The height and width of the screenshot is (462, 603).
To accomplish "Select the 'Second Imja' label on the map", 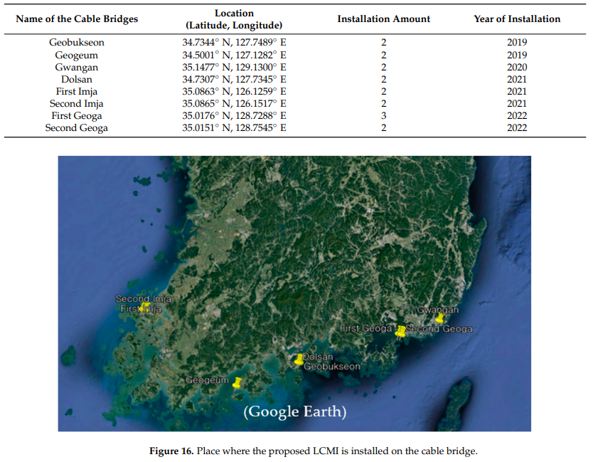I will click(143, 299).
